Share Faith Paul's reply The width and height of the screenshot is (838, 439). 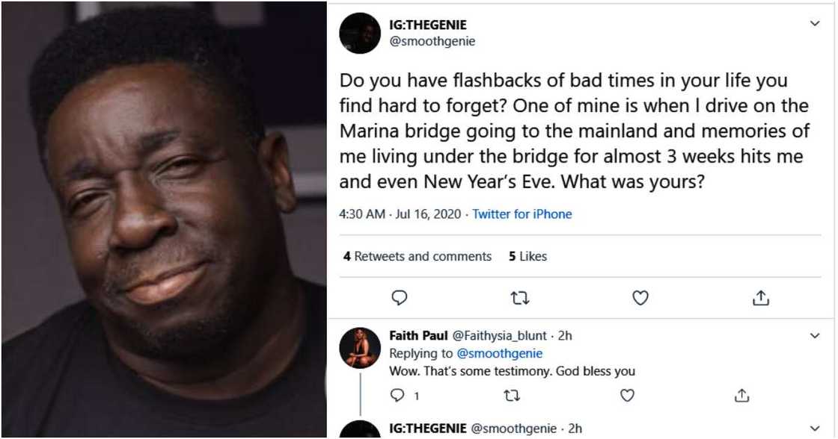click(741, 395)
